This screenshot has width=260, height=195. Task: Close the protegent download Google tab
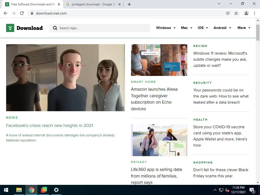point(120,4)
